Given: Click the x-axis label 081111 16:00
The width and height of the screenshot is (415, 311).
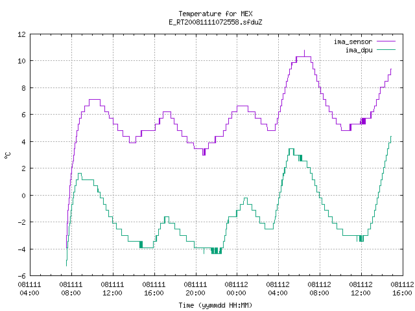Looking at the screenshot, I should pos(154,288).
